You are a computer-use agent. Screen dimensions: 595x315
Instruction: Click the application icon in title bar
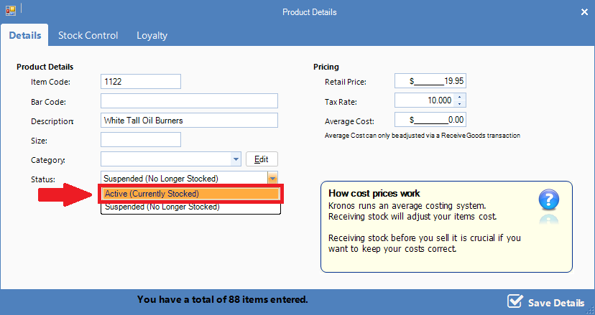click(x=11, y=11)
